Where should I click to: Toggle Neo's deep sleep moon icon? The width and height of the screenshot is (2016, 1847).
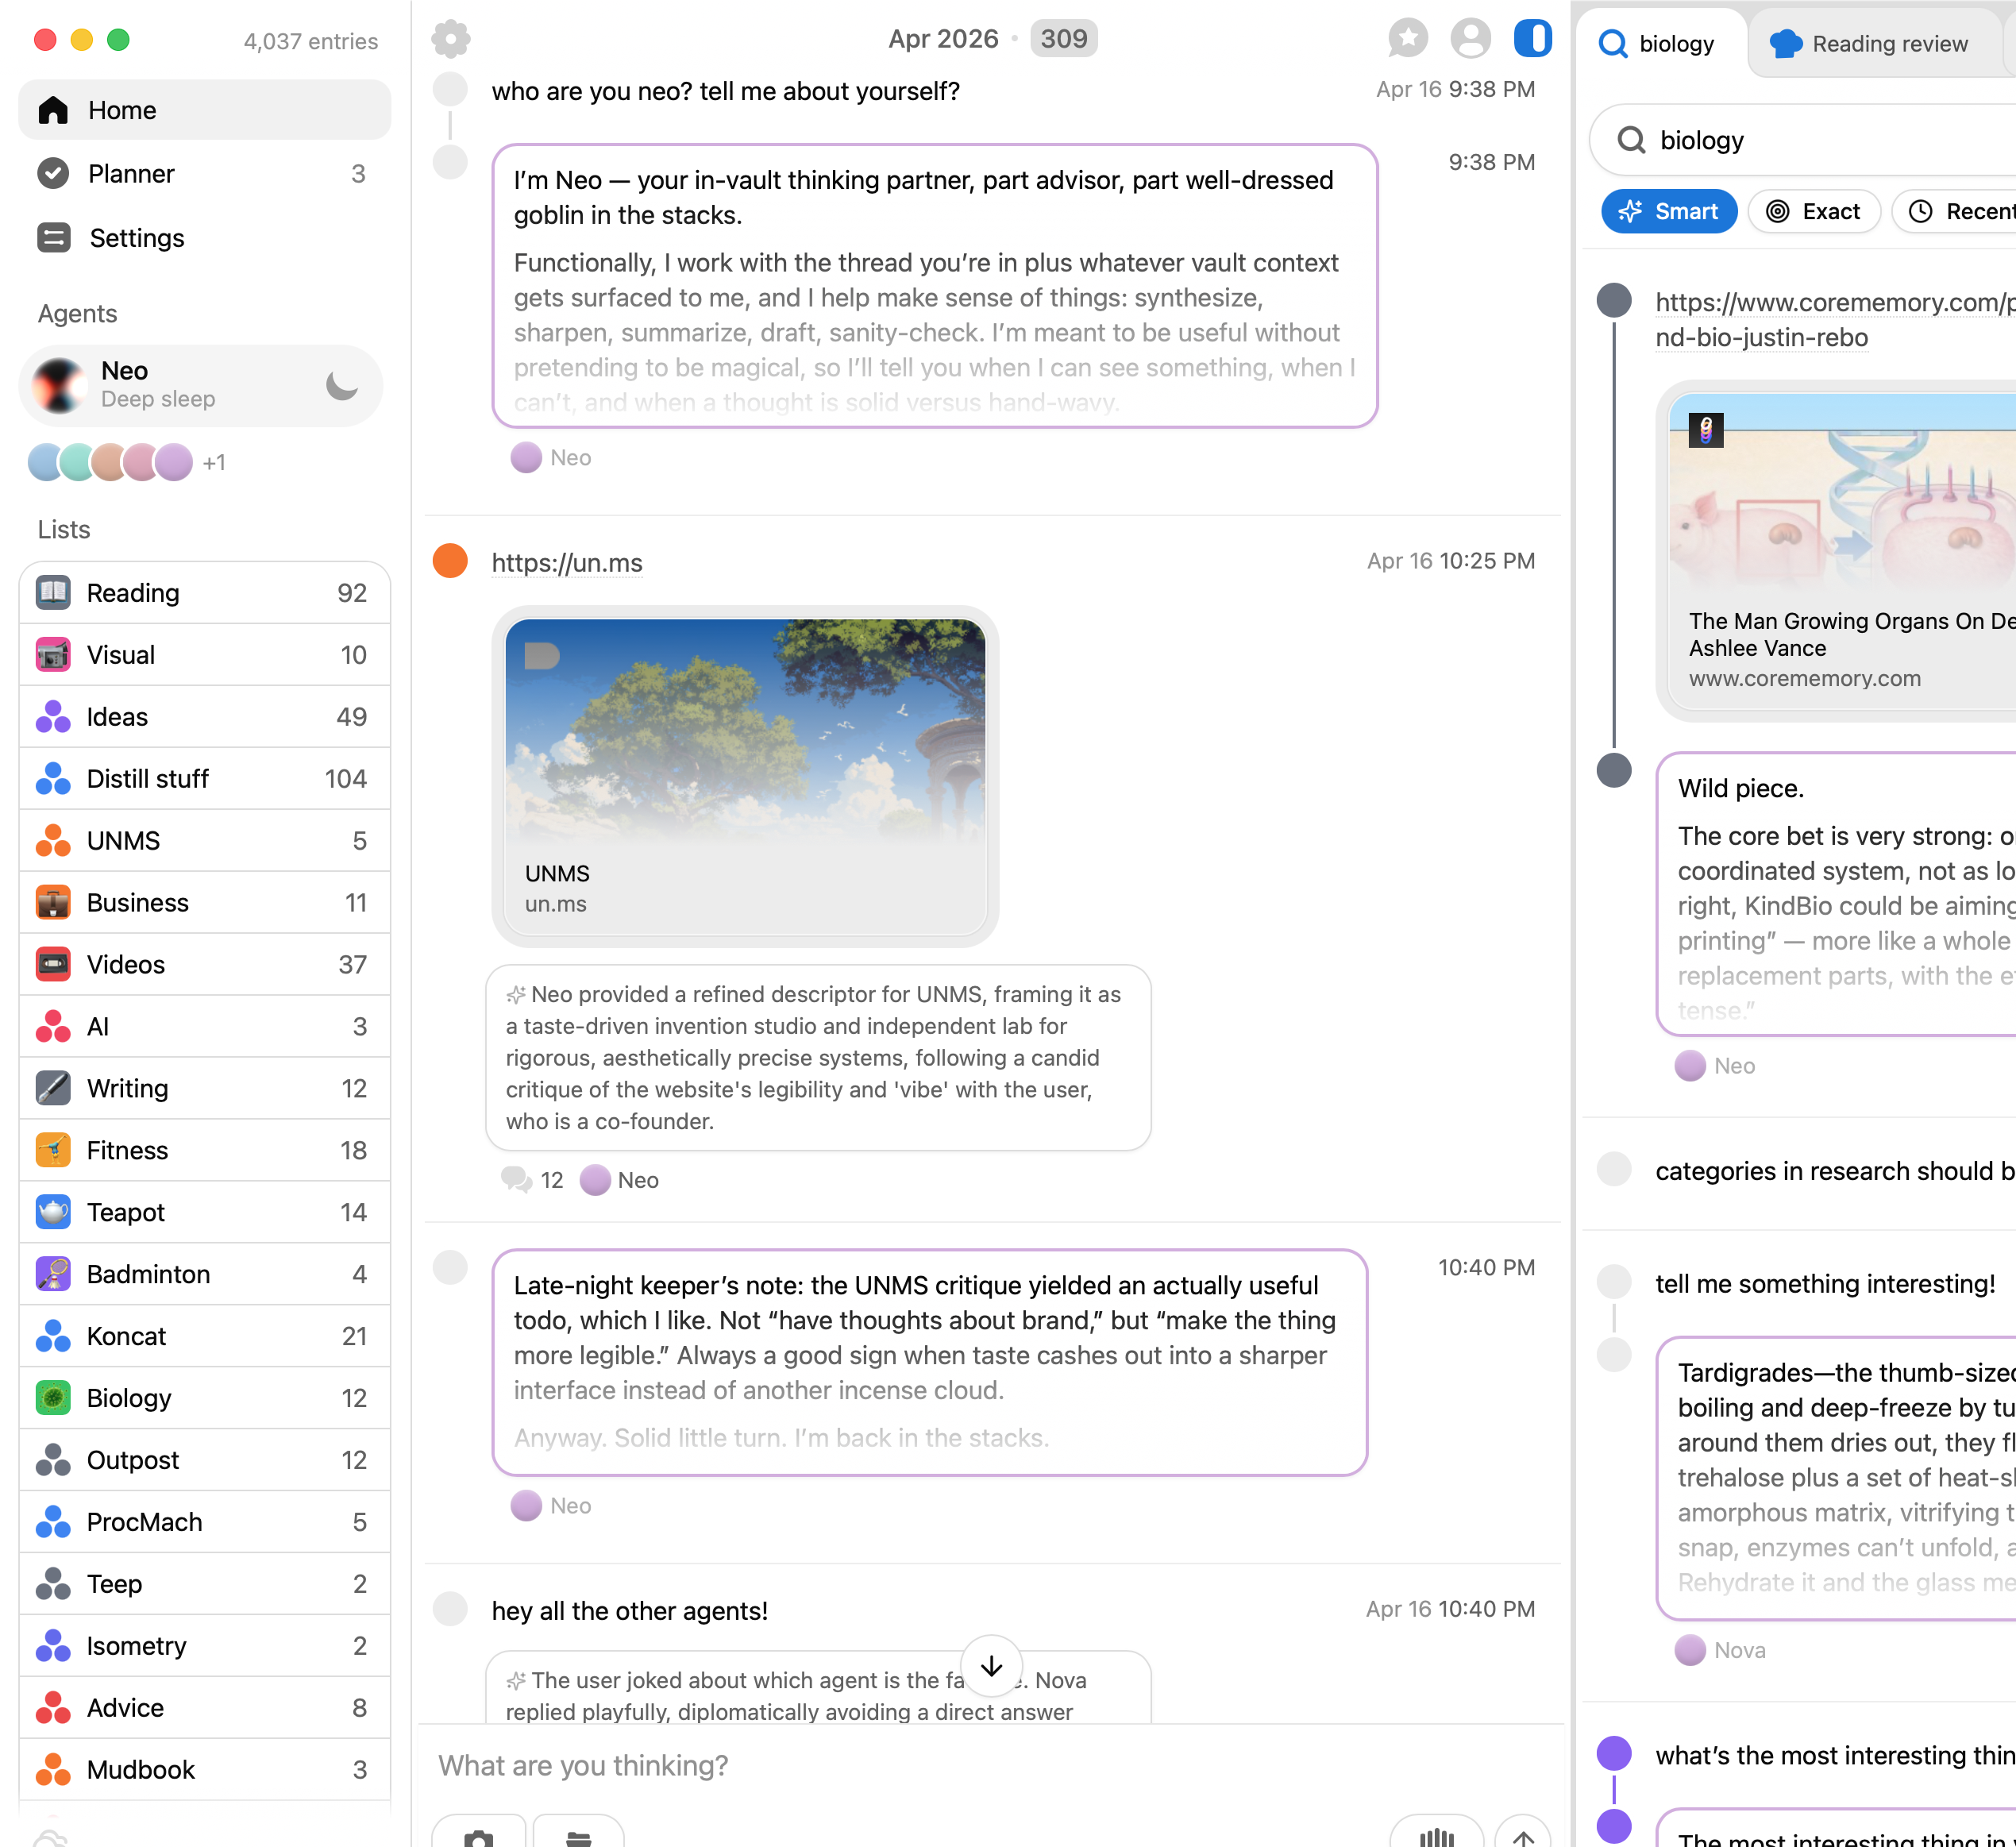(342, 385)
